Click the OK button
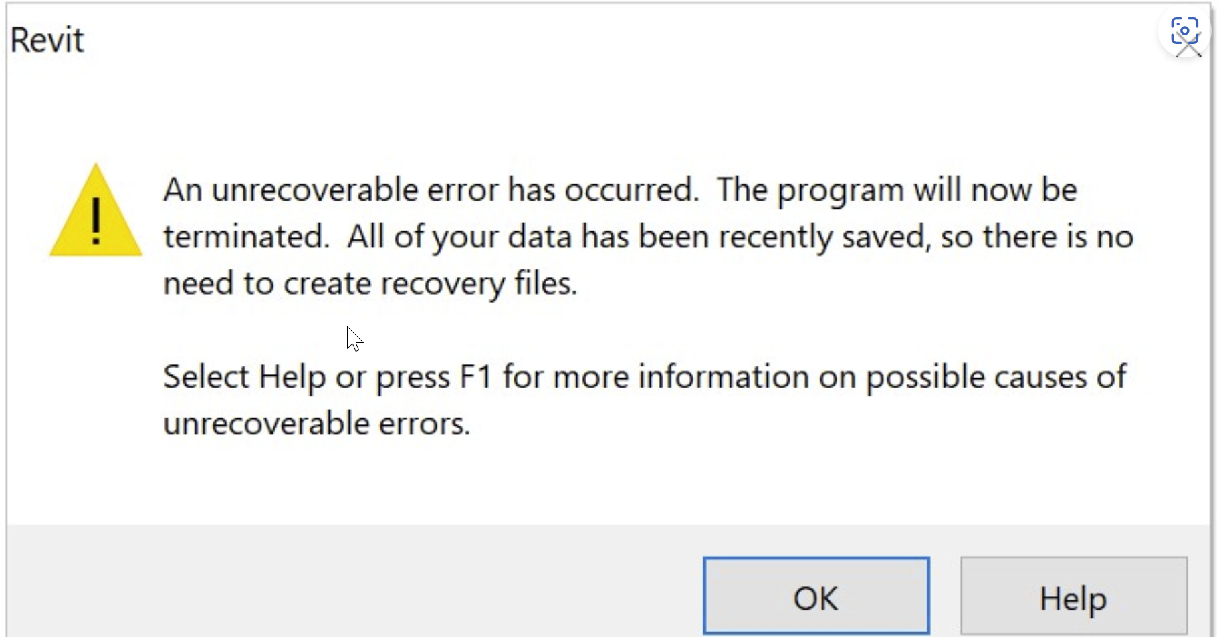 point(816,596)
